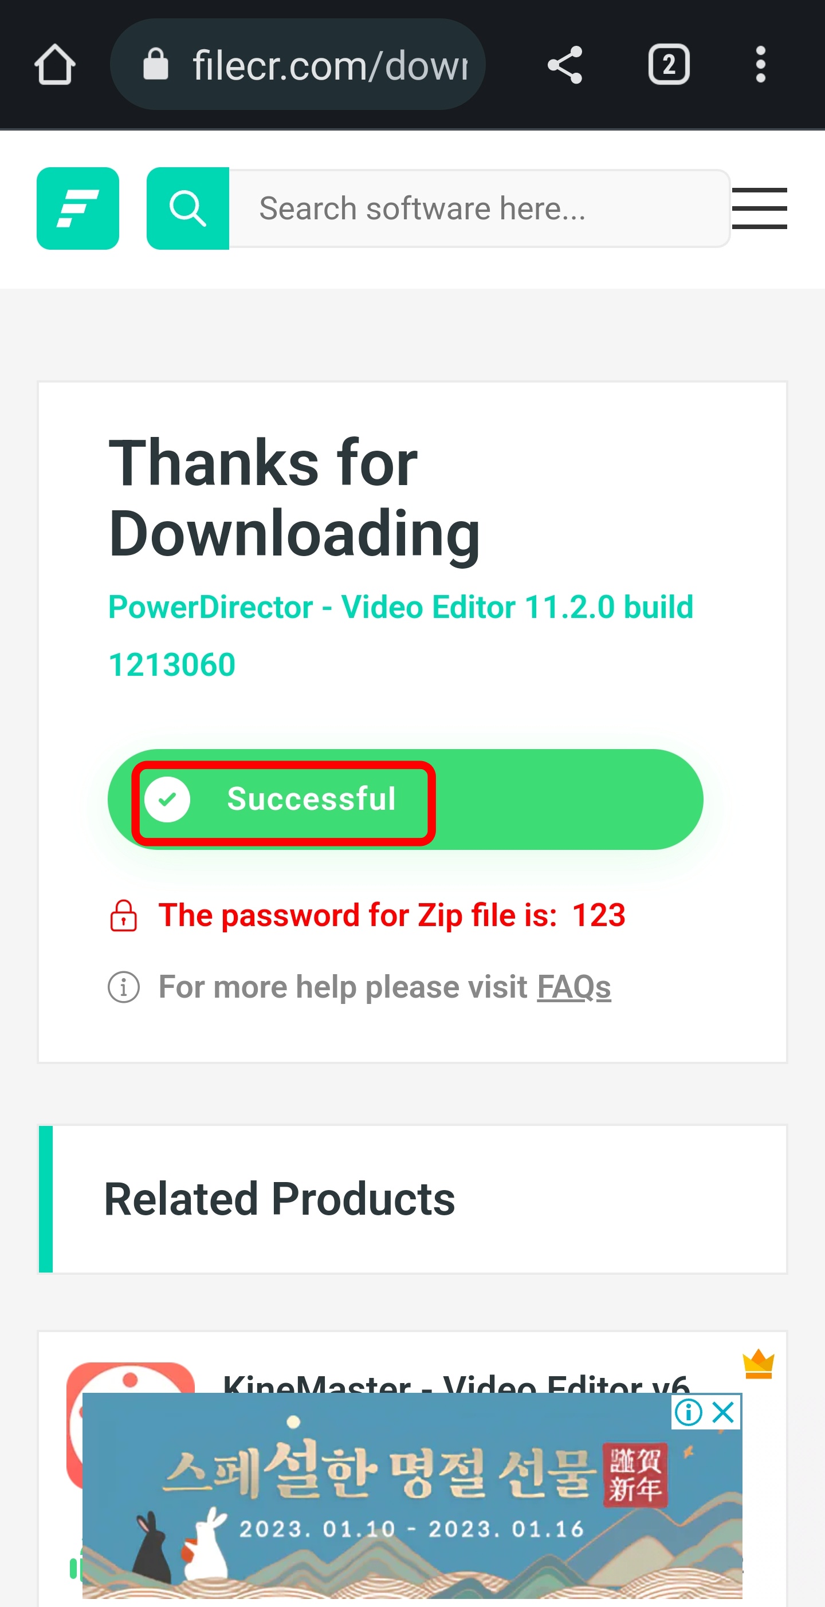The image size is (825, 1607).
Task: Focus the Search software here field
Action: 480,208
